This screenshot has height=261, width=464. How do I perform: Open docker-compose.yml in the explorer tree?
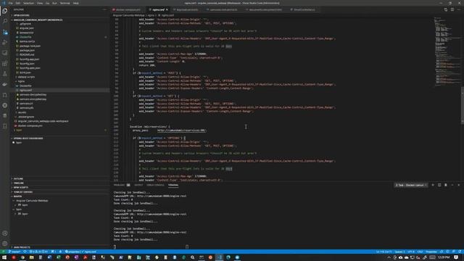pos(30,125)
